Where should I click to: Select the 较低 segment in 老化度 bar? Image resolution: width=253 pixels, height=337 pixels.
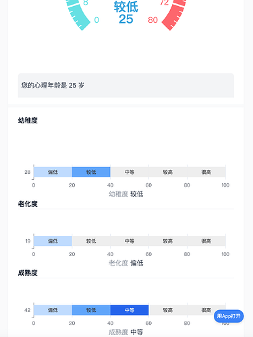click(91, 241)
